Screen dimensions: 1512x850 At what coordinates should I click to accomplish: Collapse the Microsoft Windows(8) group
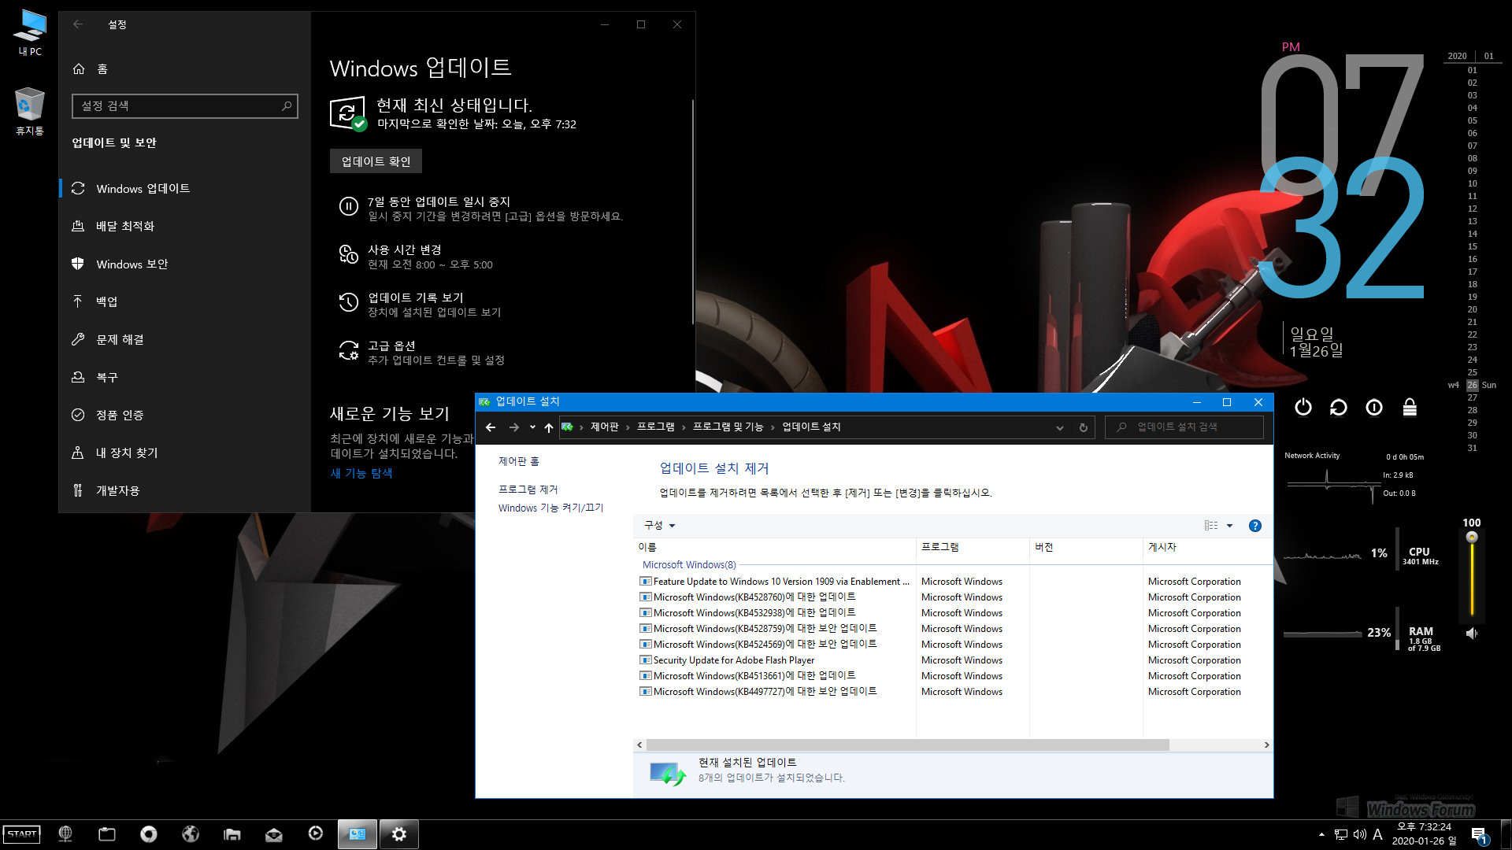(689, 565)
